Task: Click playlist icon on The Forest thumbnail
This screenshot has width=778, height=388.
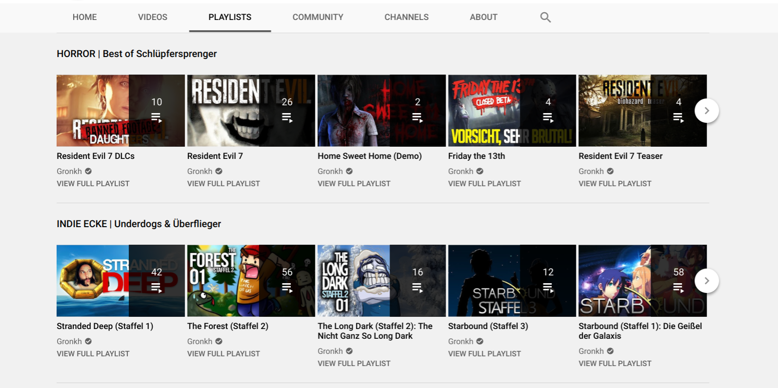Action: coord(287,288)
